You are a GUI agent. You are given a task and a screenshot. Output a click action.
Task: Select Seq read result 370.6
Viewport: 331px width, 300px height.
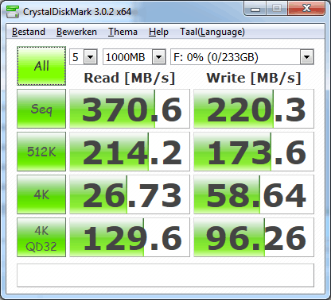coord(130,109)
